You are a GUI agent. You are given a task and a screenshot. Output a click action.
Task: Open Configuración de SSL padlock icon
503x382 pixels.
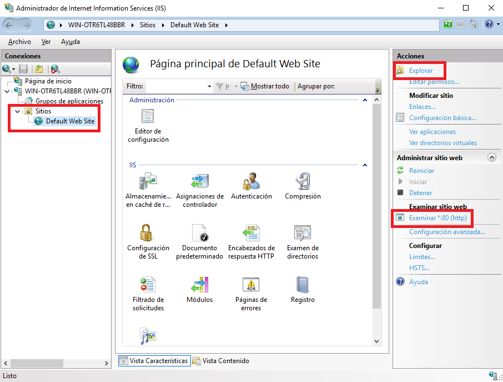point(148,233)
